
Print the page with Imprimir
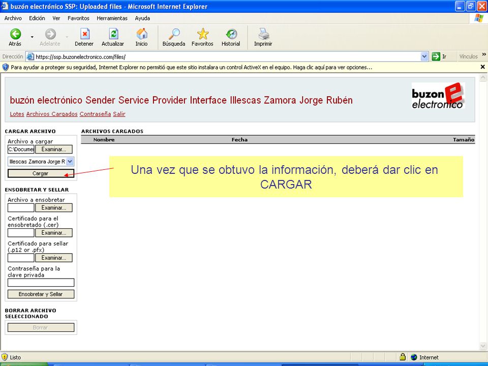click(263, 37)
